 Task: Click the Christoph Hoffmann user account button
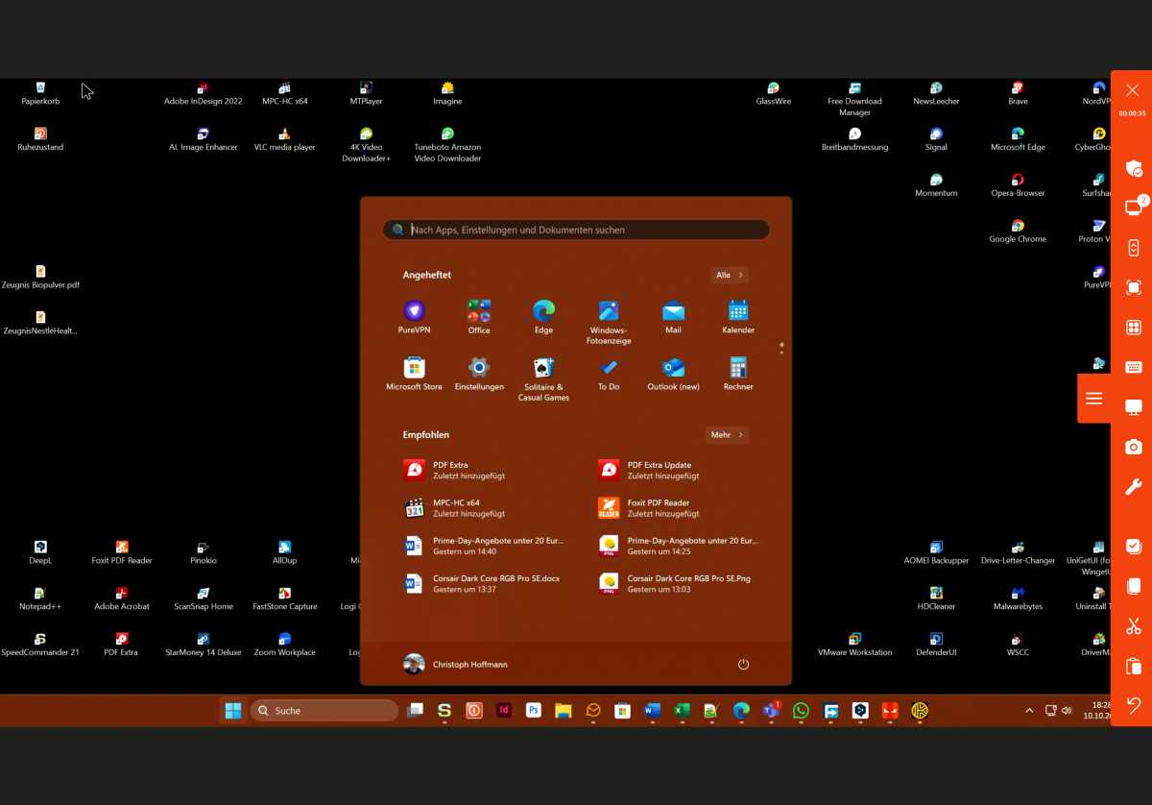tap(457, 665)
